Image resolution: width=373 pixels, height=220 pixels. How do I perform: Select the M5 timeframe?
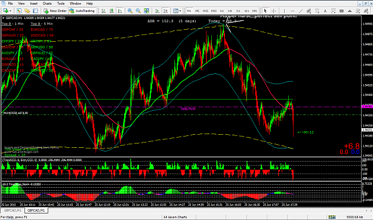[197, 11]
